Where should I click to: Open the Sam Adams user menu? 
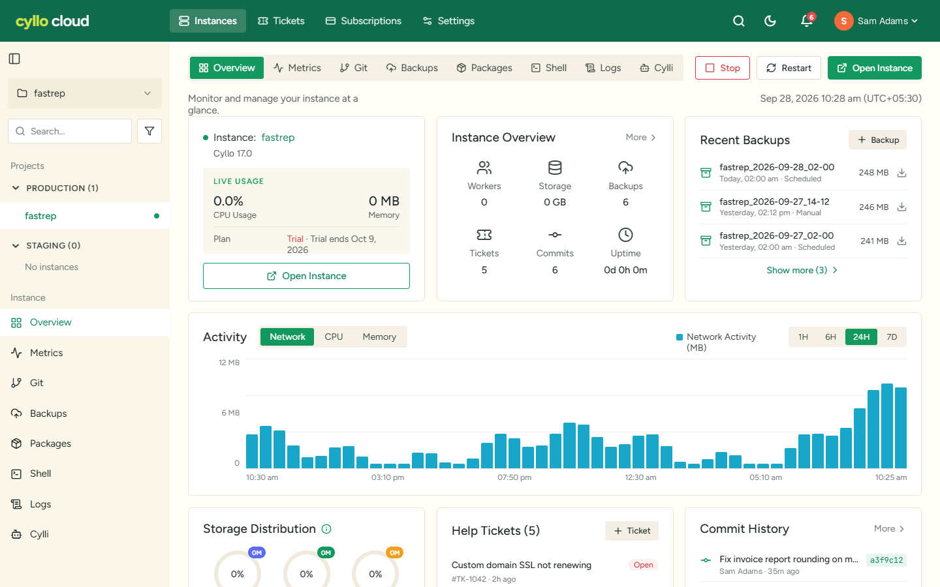pyautogui.click(x=877, y=21)
